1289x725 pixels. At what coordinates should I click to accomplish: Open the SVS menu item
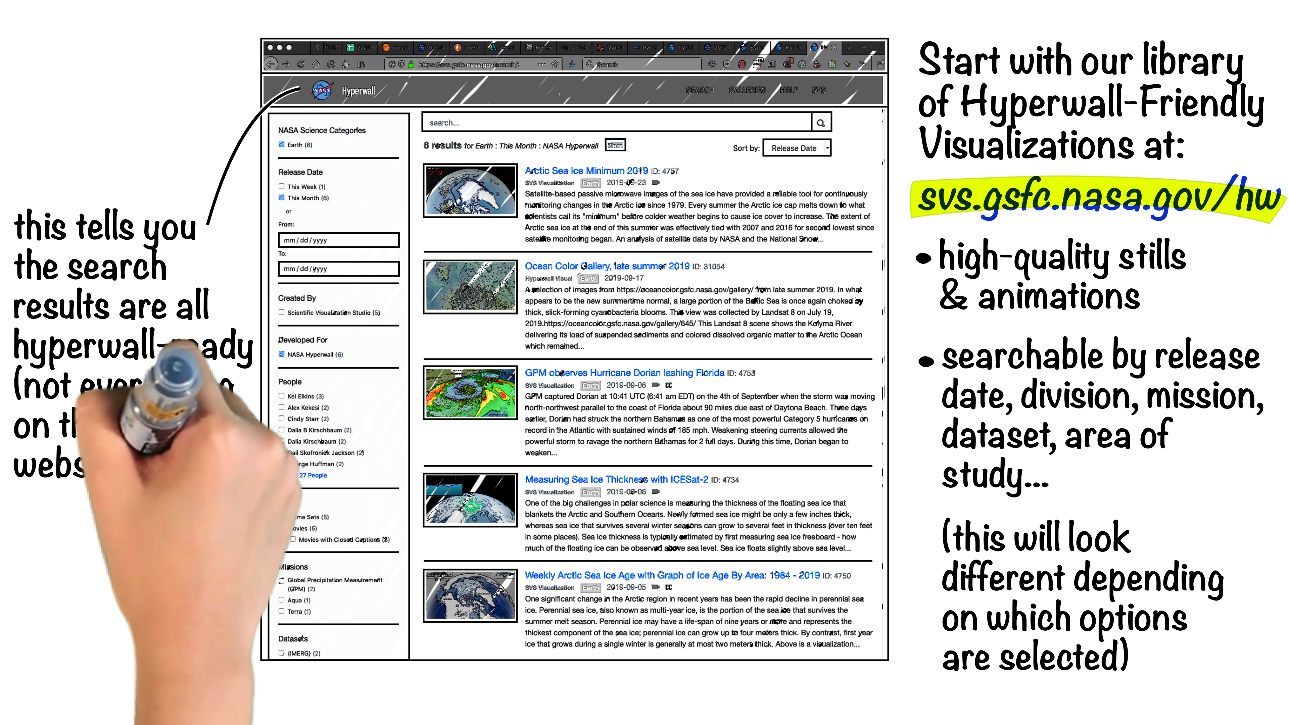818,90
